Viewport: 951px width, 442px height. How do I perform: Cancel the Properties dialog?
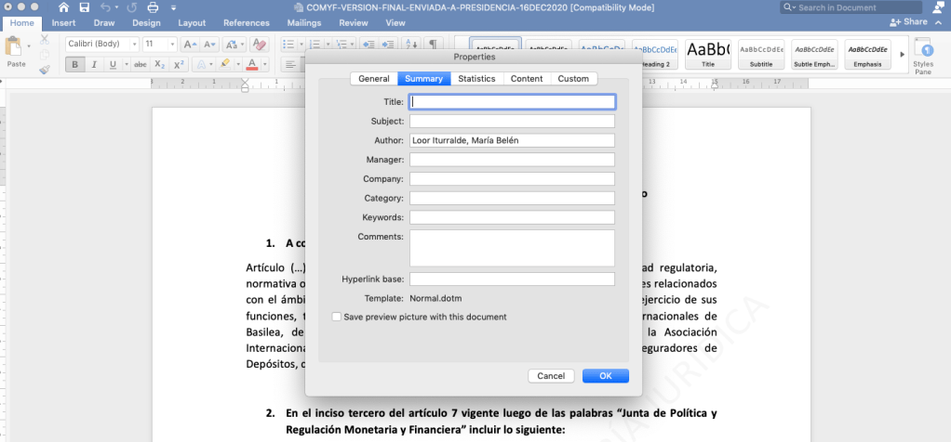[x=551, y=376]
